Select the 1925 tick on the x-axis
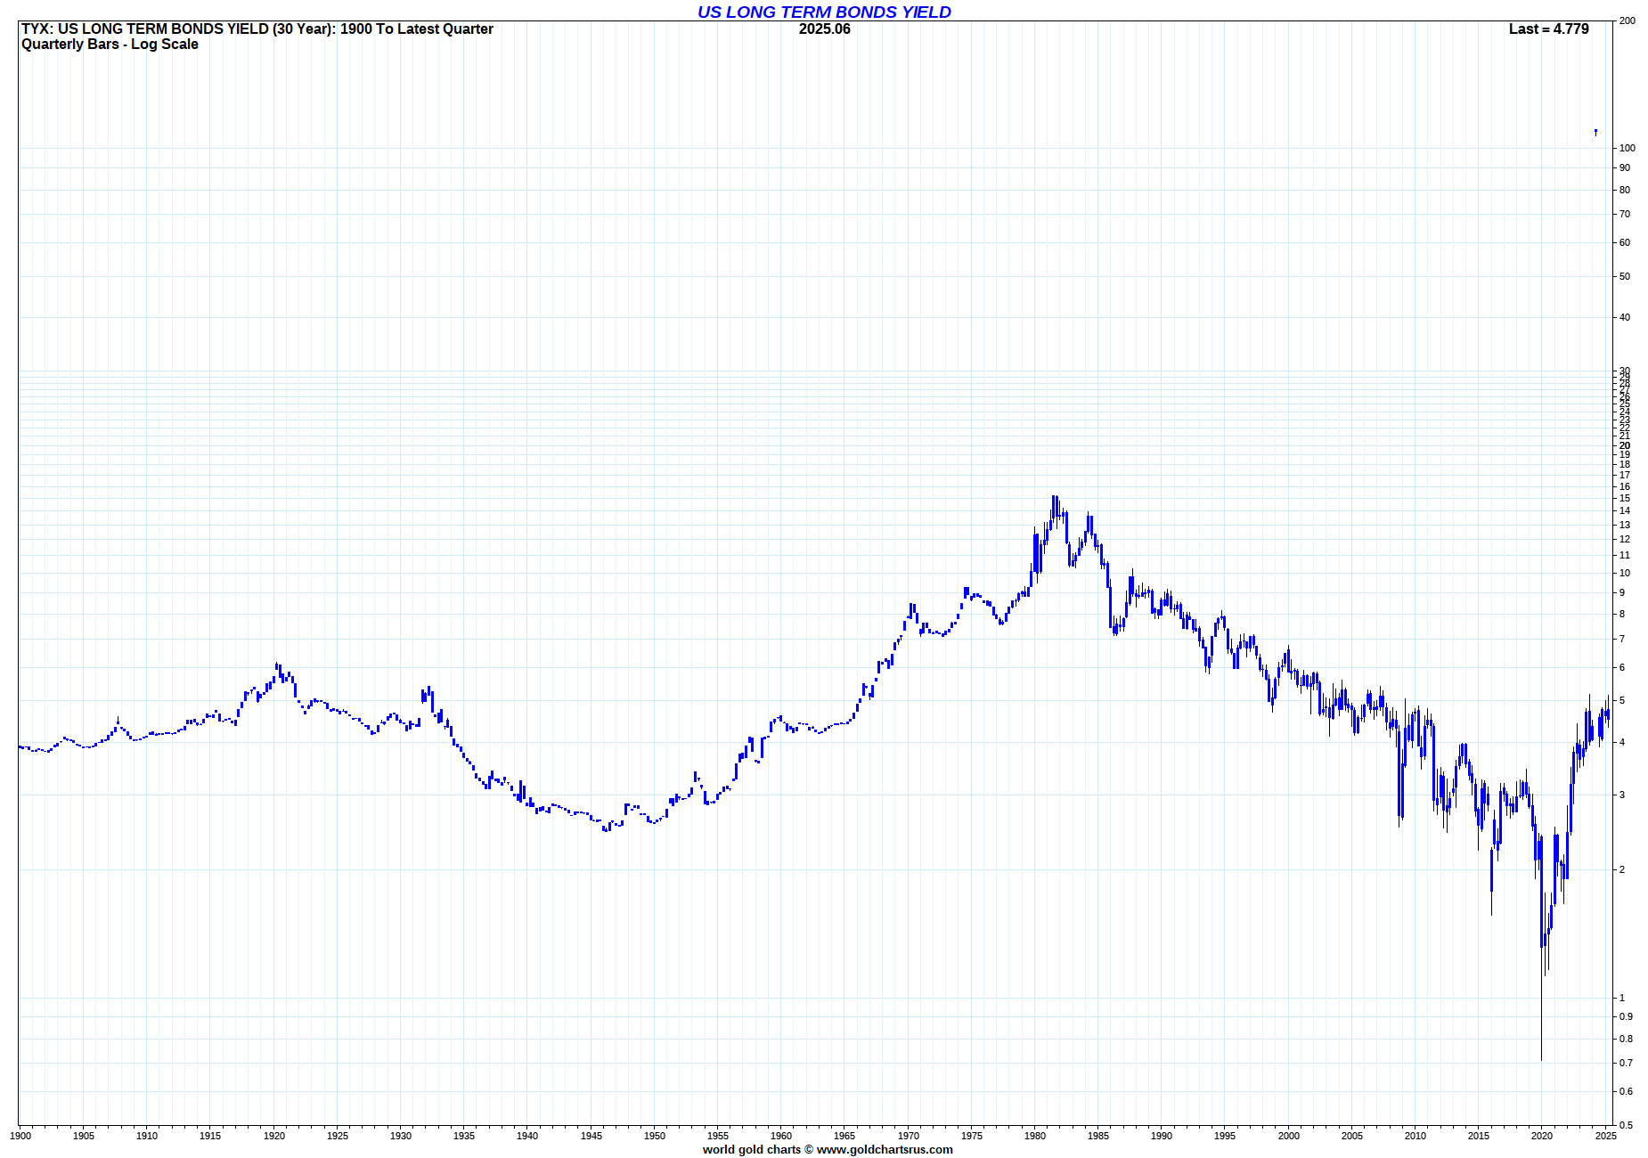 [337, 1136]
